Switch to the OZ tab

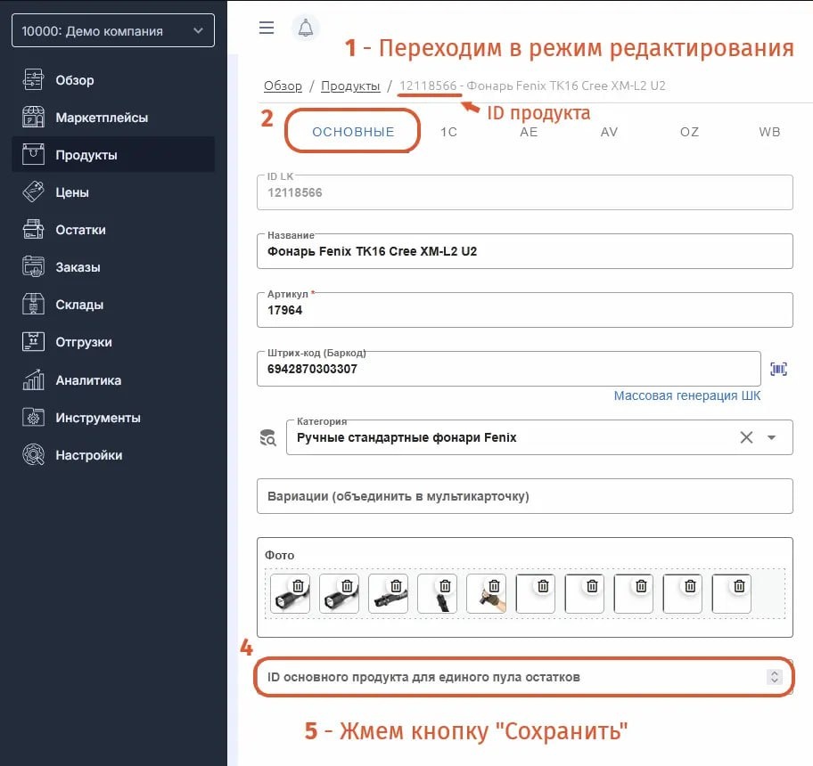(690, 132)
